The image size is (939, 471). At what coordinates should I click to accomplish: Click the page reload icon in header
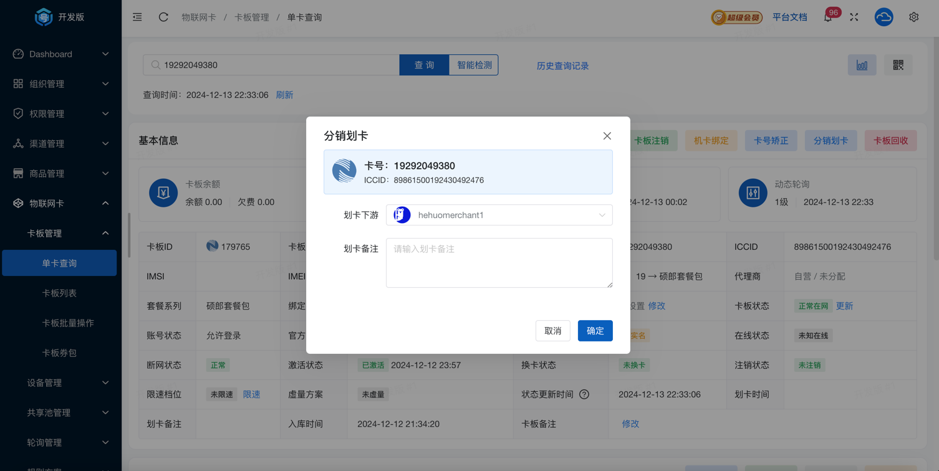click(x=163, y=17)
